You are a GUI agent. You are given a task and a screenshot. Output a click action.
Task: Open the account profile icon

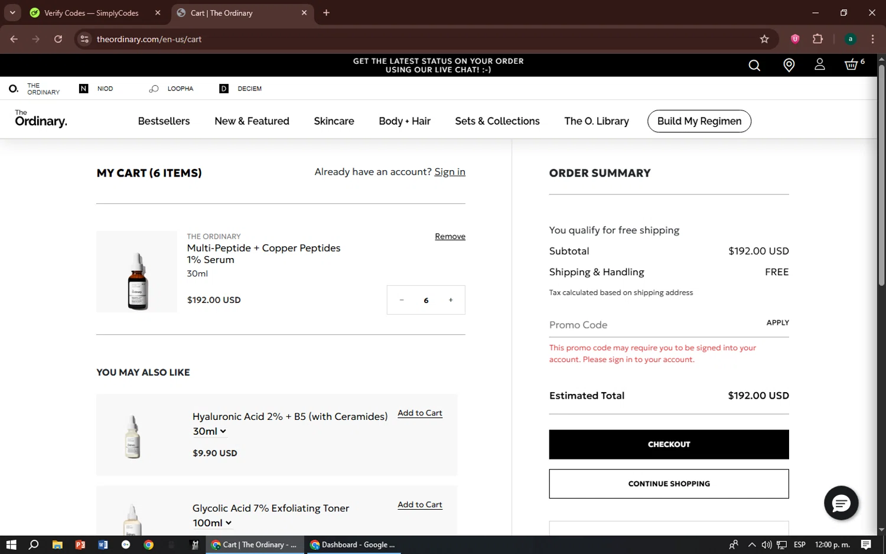(819, 64)
